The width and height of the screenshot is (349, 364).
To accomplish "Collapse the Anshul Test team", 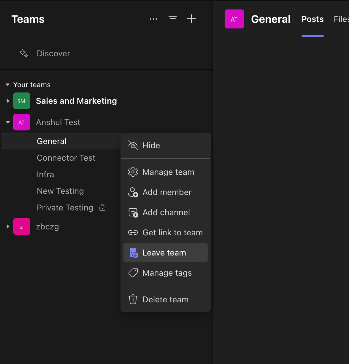I will pos(8,122).
